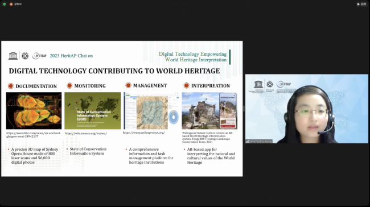Screen dimensions: 370x207
Task: Click the World Heritage emblem on slide
Action: click(25, 56)
